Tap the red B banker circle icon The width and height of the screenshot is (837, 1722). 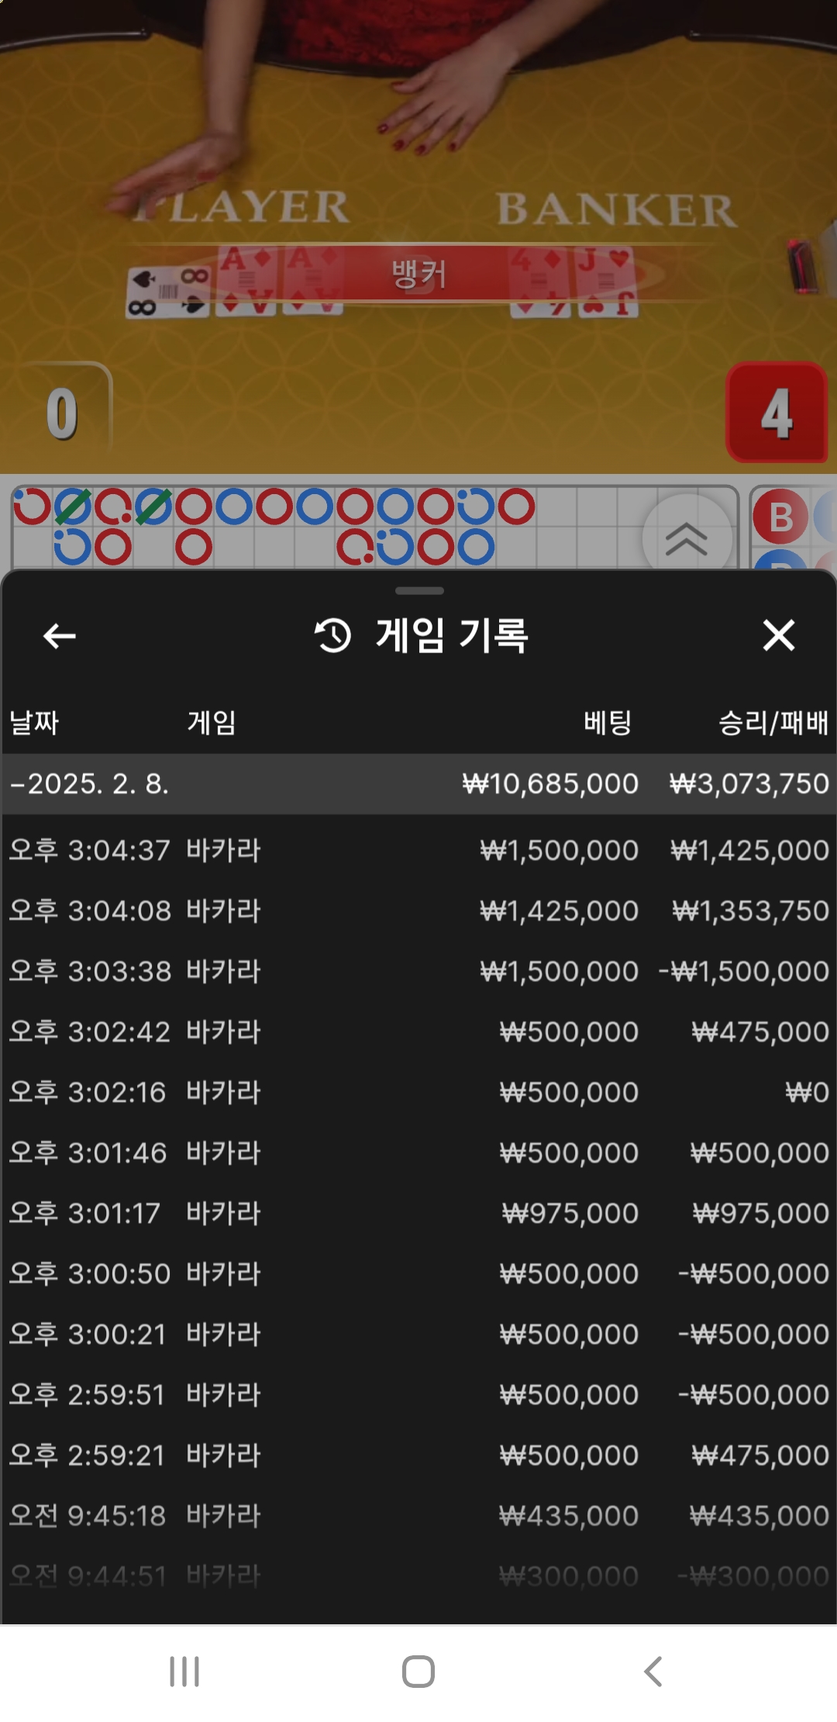click(780, 517)
